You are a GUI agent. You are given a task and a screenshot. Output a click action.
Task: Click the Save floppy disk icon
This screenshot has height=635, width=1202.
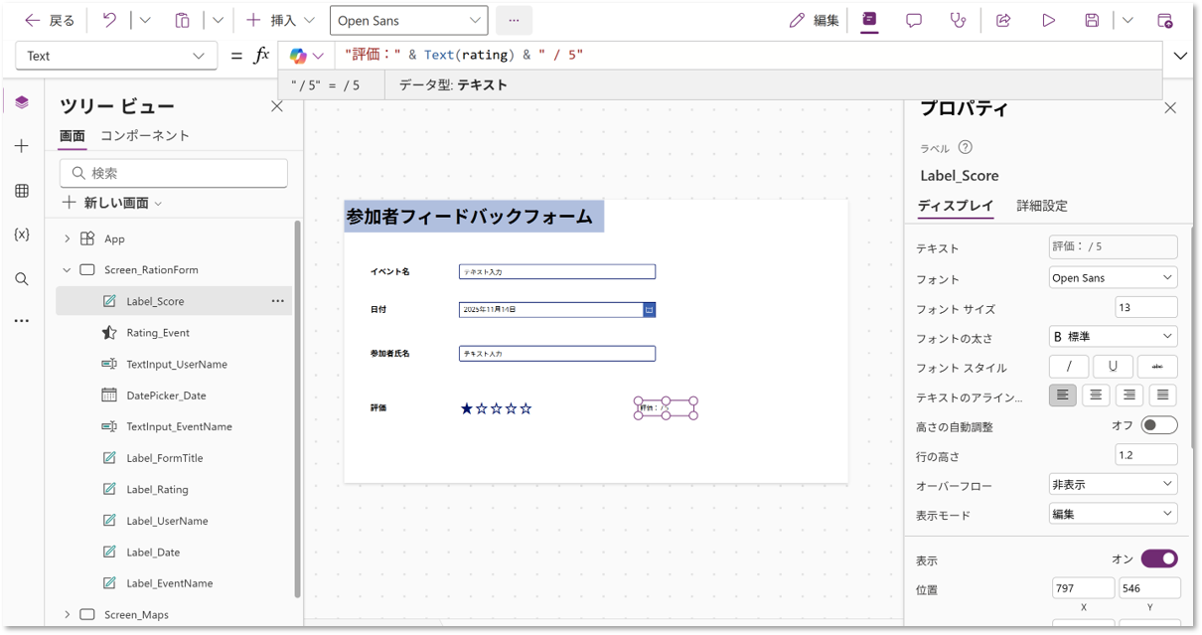click(1092, 20)
